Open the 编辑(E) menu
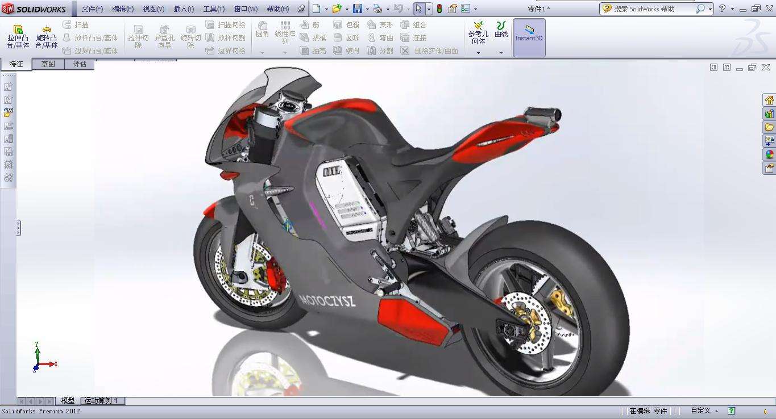The width and height of the screenshot is (776, 419). pyautogui.click(x=123, y=9)
